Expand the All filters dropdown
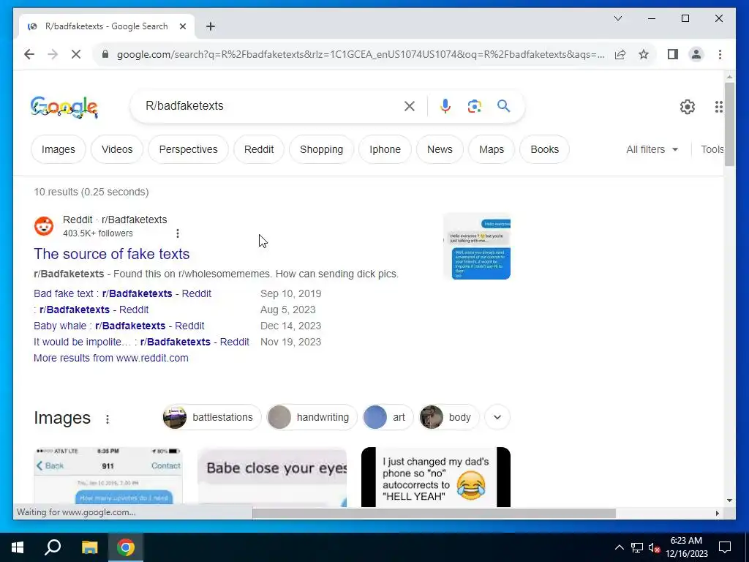This screenshot has height=562, width=749. tap(652, 149)
